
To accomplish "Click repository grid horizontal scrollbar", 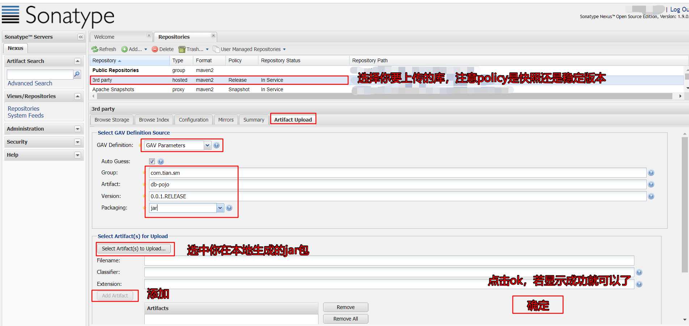I will tap(384, 96).
